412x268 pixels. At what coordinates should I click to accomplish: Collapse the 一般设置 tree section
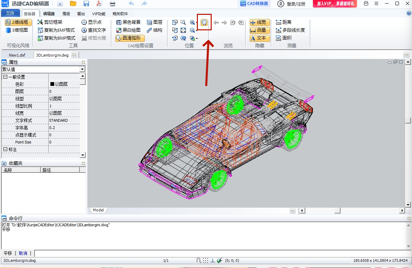(x=5, y=77)
